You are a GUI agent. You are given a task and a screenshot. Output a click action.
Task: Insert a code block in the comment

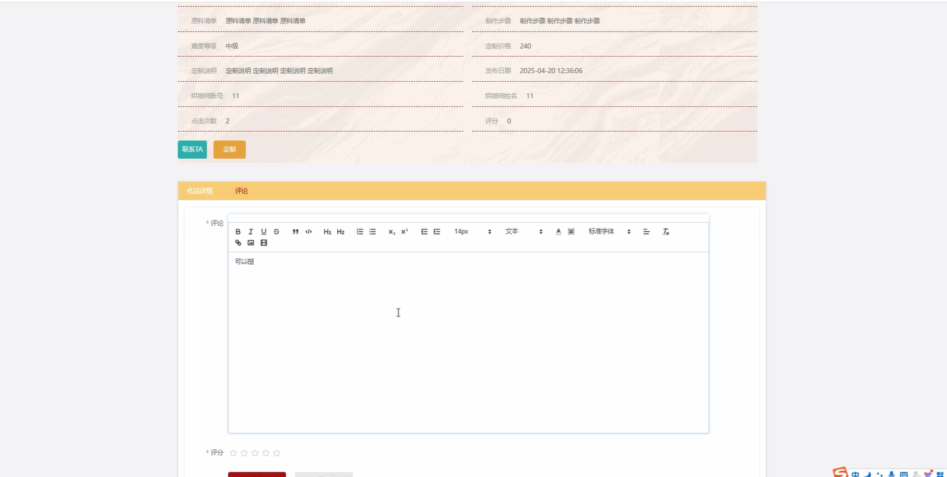(x=309, y=232)
